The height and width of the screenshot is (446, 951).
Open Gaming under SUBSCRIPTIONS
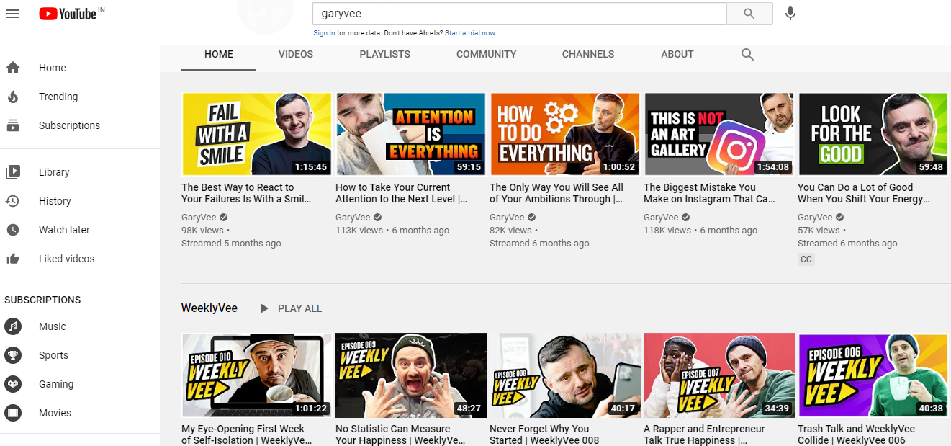coord(56,384)
